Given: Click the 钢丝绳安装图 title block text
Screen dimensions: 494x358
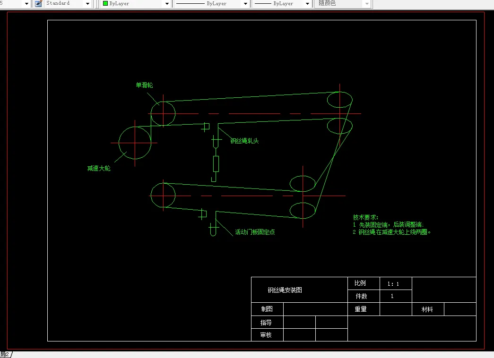Looking at the screenshot, I should click(x=285, y=290).
